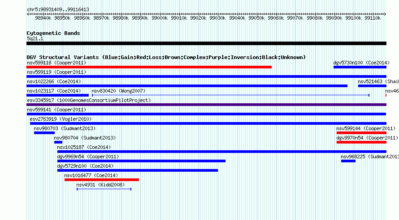Select nsv980704 (Sudmant2013) label
The width and height of the screenshot is (399, 220).
[85, 138]
